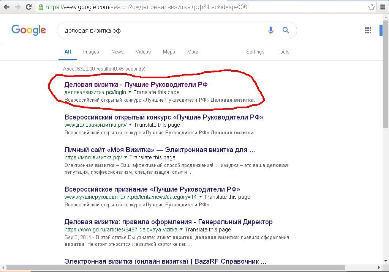The image size is (389, 272).
Task: Click the blue button beside the apps grid
Action: [x=381, y=30]
